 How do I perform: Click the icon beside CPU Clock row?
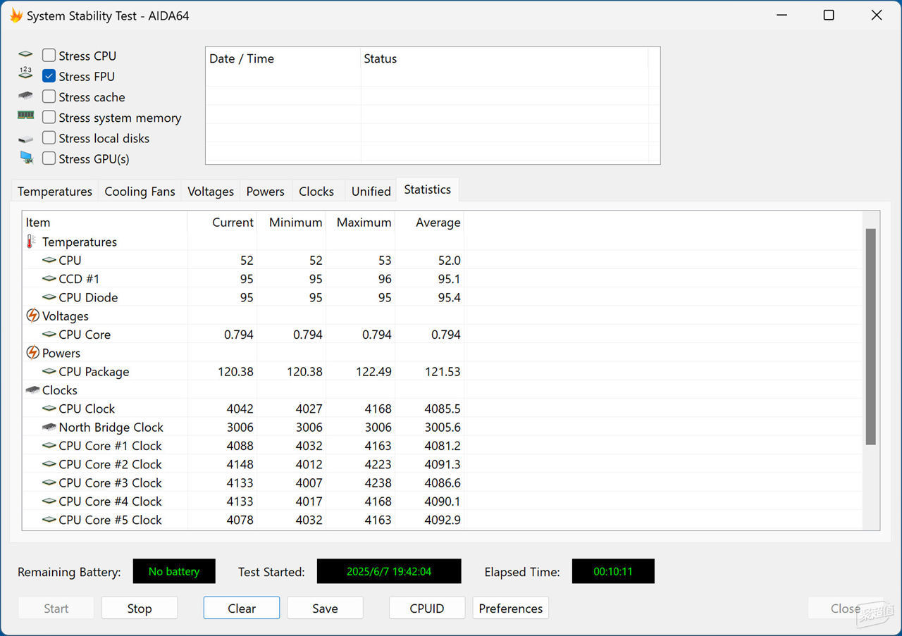coord(49,409)
